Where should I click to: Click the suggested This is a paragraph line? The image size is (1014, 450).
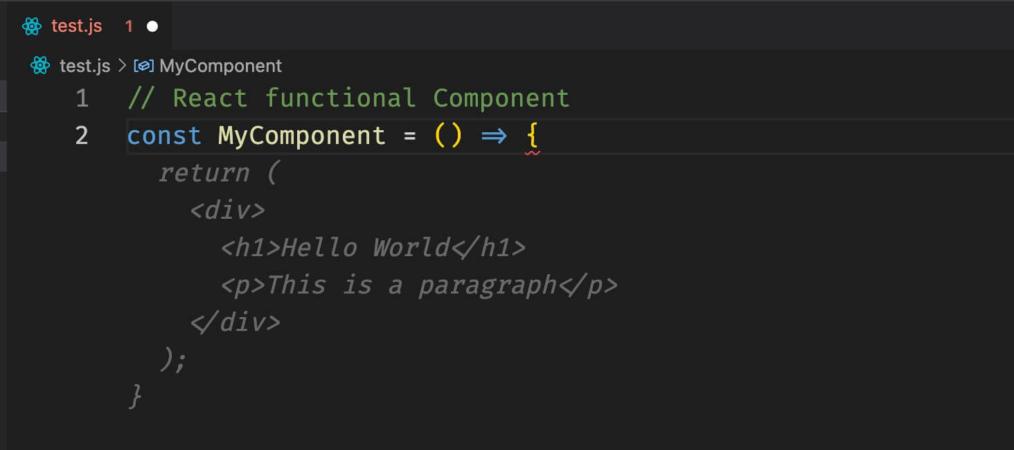419,285
